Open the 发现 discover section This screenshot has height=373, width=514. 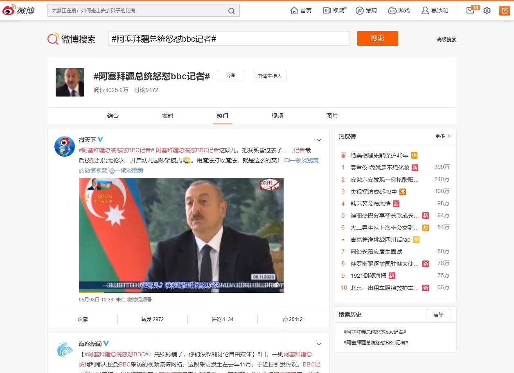coord(366,11)
